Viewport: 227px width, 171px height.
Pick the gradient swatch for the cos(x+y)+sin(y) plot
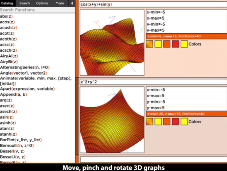(x=149, y=44)
